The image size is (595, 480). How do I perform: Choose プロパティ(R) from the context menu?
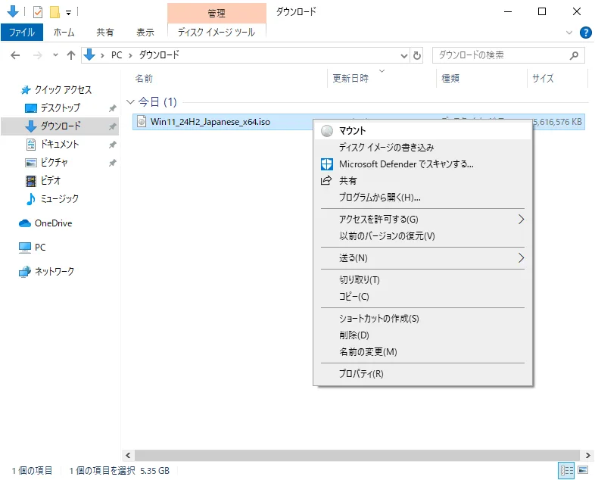(x=422, y=374)
